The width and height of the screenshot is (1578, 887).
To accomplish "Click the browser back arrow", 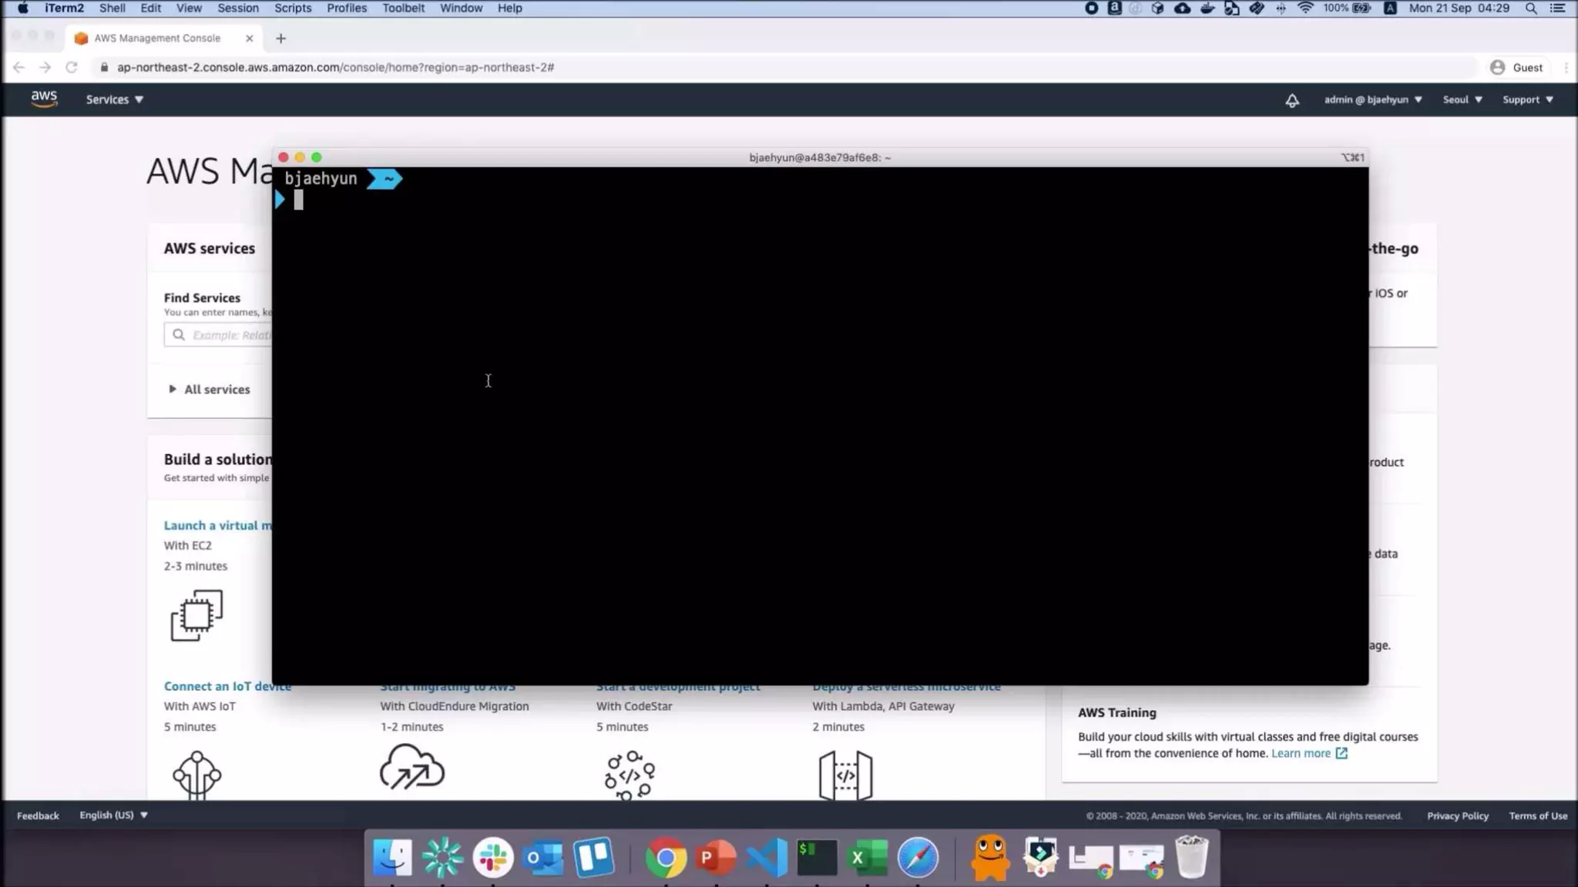I will coord(19,68).
